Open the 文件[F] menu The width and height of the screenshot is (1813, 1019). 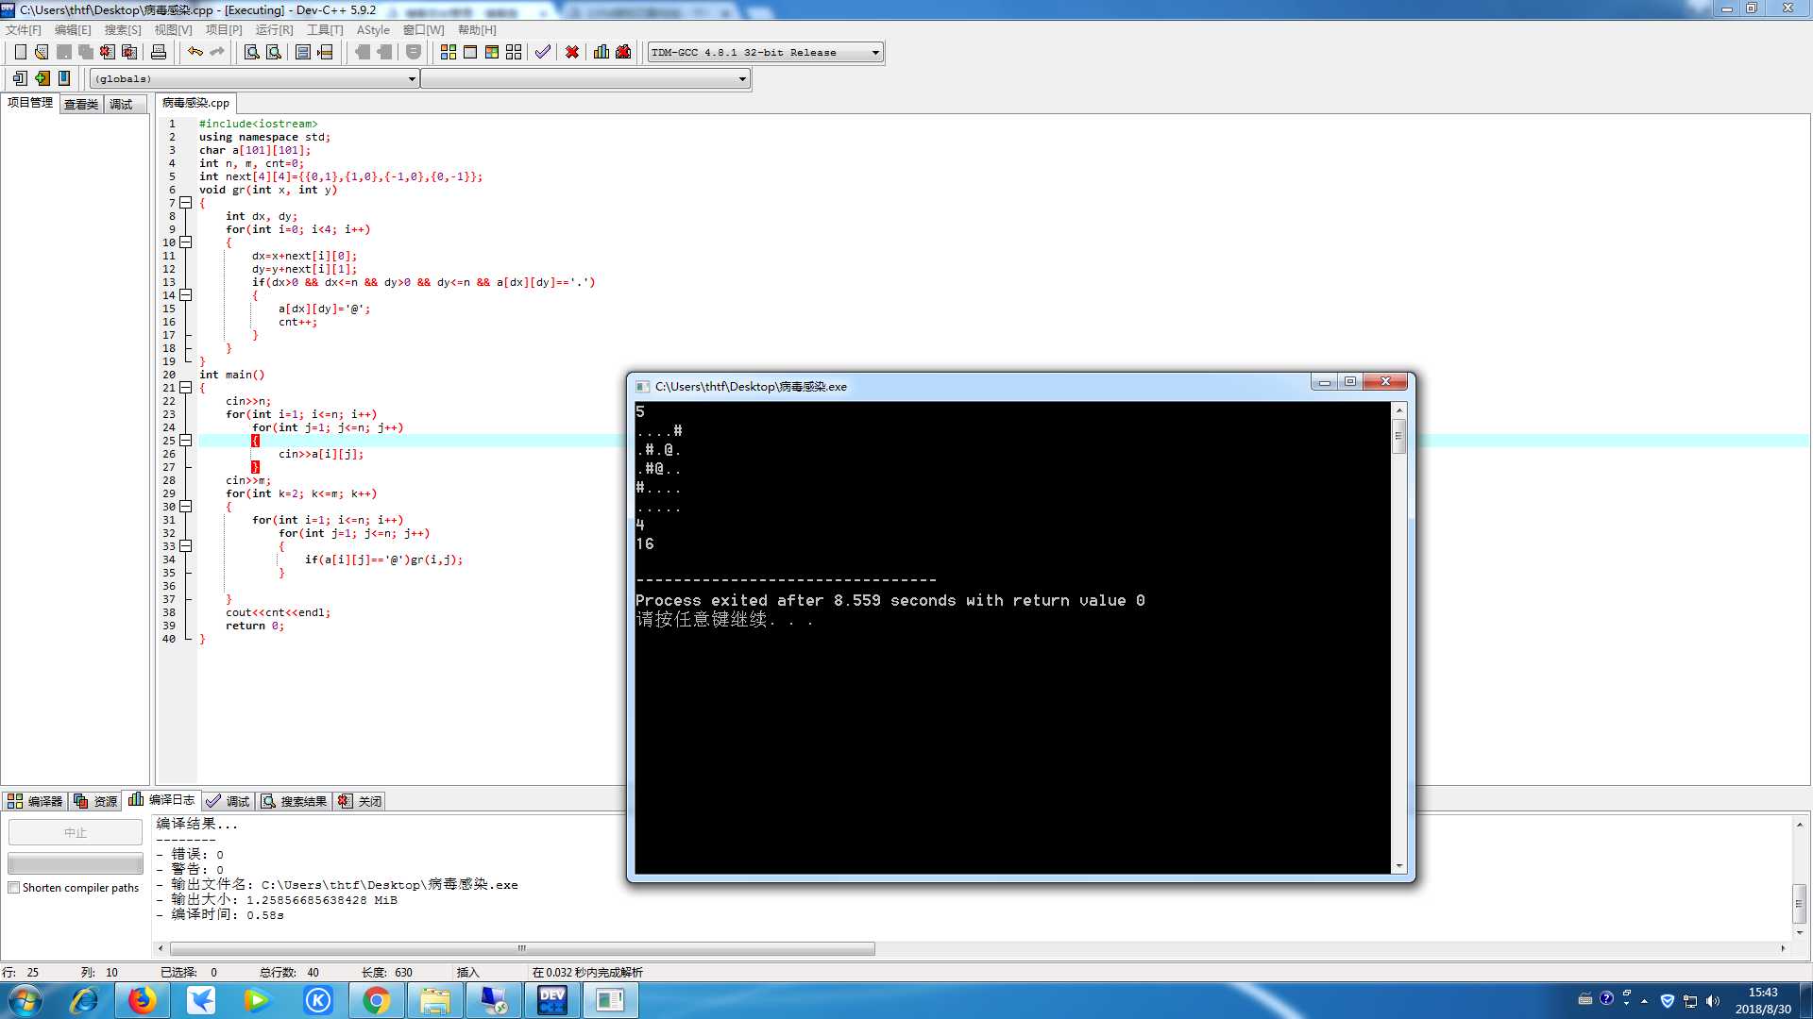click(x=24, y=29)
